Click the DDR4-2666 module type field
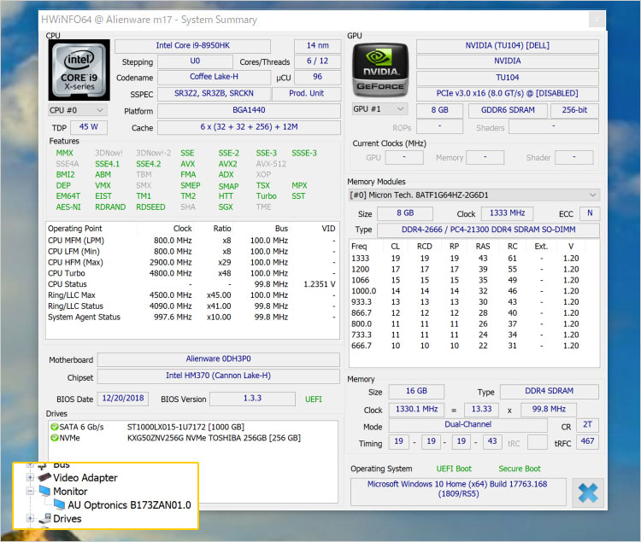Screen dimensions: 641x542 (x=488, y=230)
